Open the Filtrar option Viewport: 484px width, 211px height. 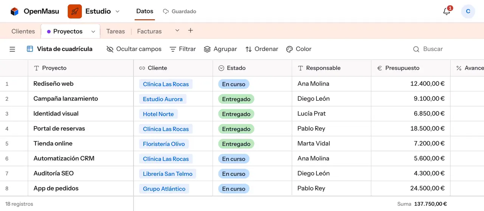coord(183,49)
